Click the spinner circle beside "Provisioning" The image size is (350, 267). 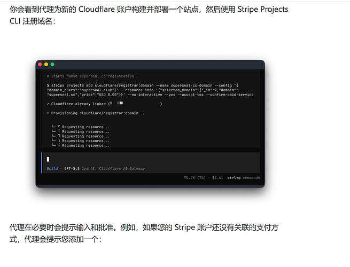(48, 113)
